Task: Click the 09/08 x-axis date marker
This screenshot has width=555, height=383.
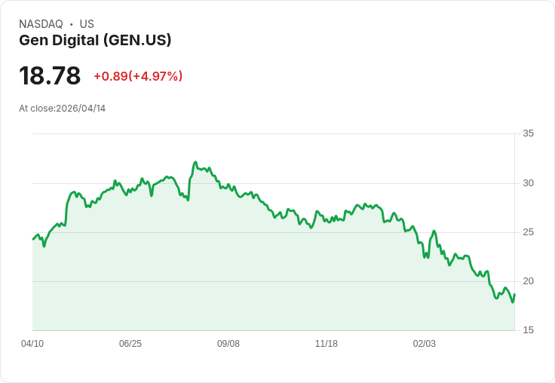Action: tap(228, 344)
